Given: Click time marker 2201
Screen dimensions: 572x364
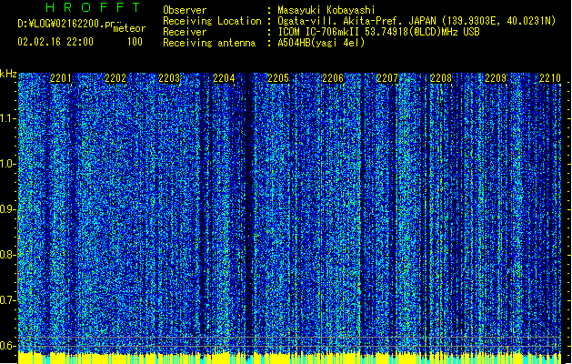Looking at the screenshot, I should tap(61, 78).
